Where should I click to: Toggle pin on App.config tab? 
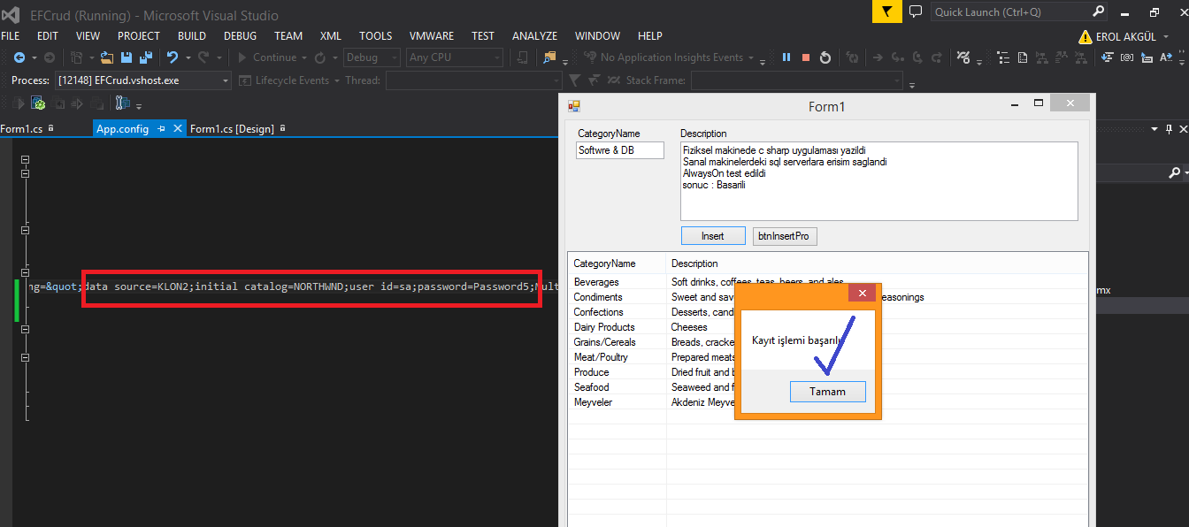point(161,129)
